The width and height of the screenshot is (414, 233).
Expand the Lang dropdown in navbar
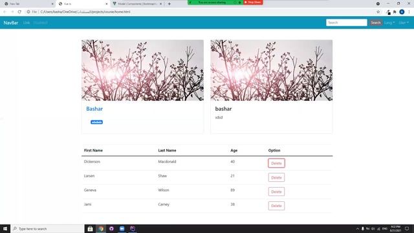point(389,23)
